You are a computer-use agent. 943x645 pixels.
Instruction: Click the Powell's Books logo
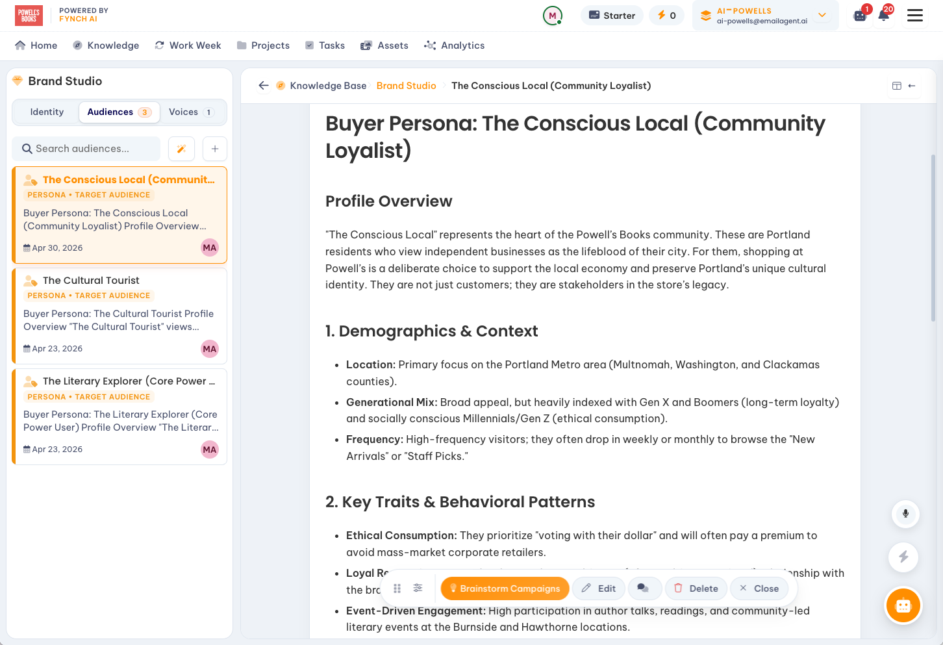pos(29,16)
